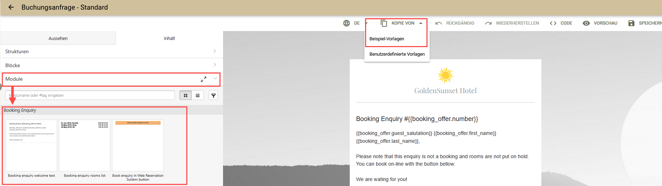Click the GoldenSunset Hotel title text
The width and height of the screenshot is (662, 186).
(445, 91)
